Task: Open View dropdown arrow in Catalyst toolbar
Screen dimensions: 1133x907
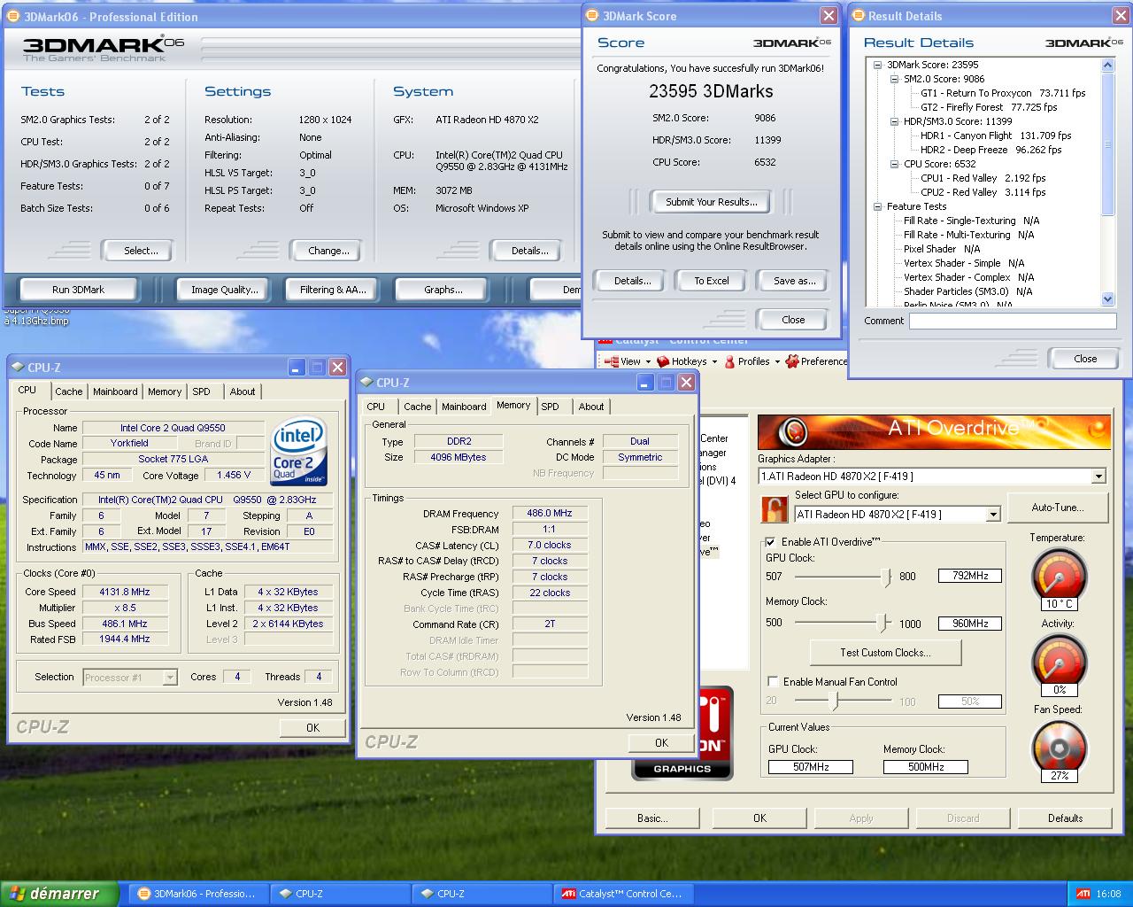Action: (648, 361)
